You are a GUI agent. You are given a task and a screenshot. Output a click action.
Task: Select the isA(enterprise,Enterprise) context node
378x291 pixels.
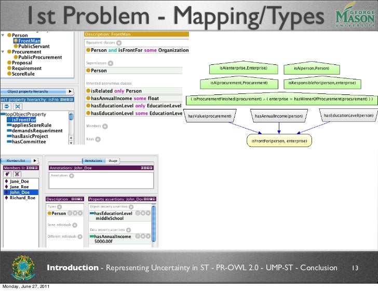click(244, 68)
